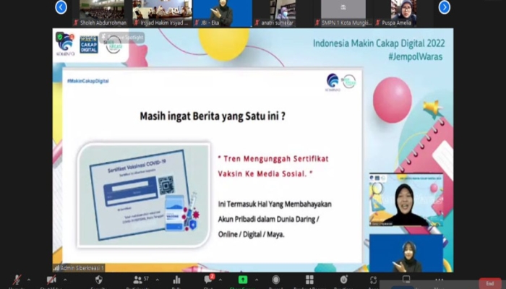The width and height of the screenshot is (506, 289).
Task: Open Chat with two unread messages
Action: [209, 279]
